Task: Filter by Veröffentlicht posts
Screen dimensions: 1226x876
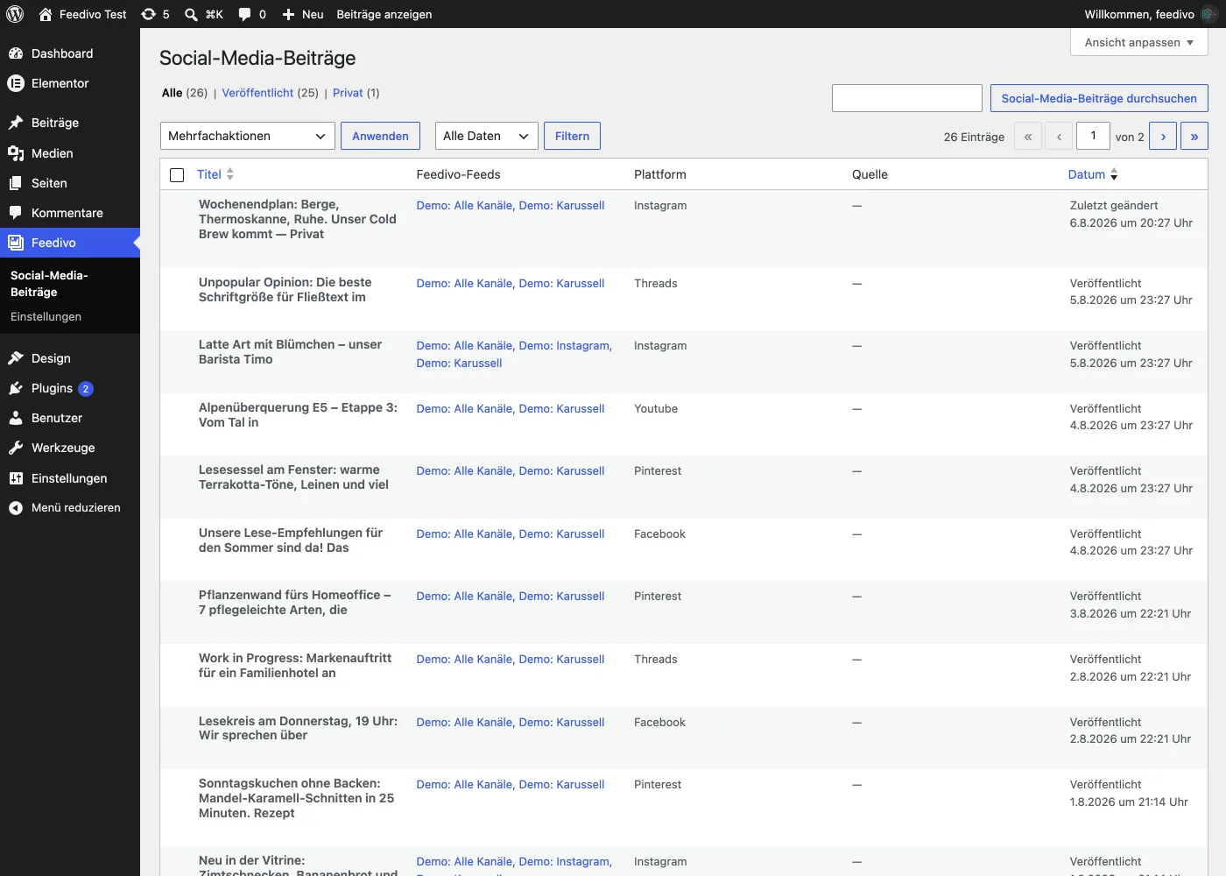Action: (257, 93)
